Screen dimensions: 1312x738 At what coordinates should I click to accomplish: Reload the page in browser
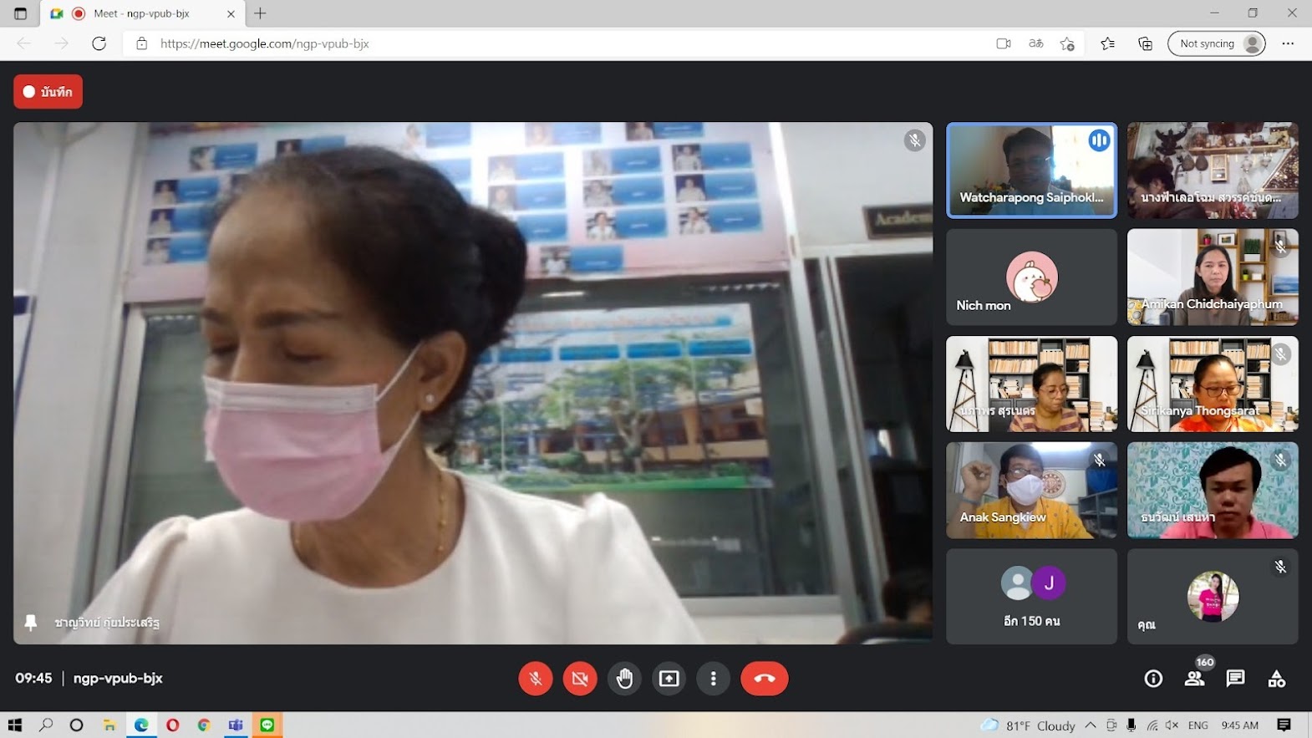click(99, 43)
